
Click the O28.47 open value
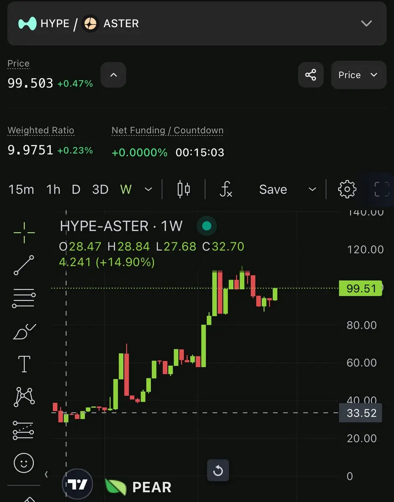80,246
